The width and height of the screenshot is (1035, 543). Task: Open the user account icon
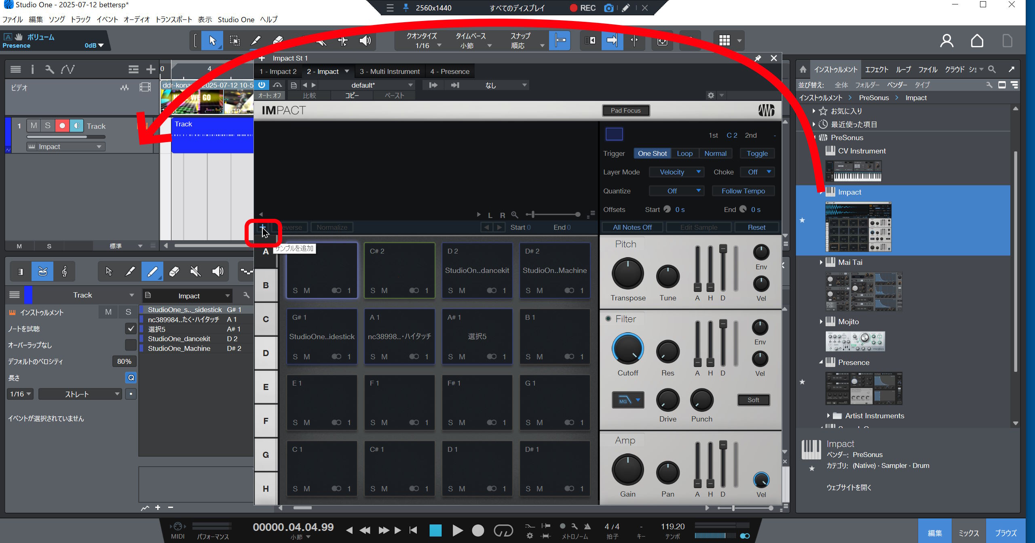(946, 41)
